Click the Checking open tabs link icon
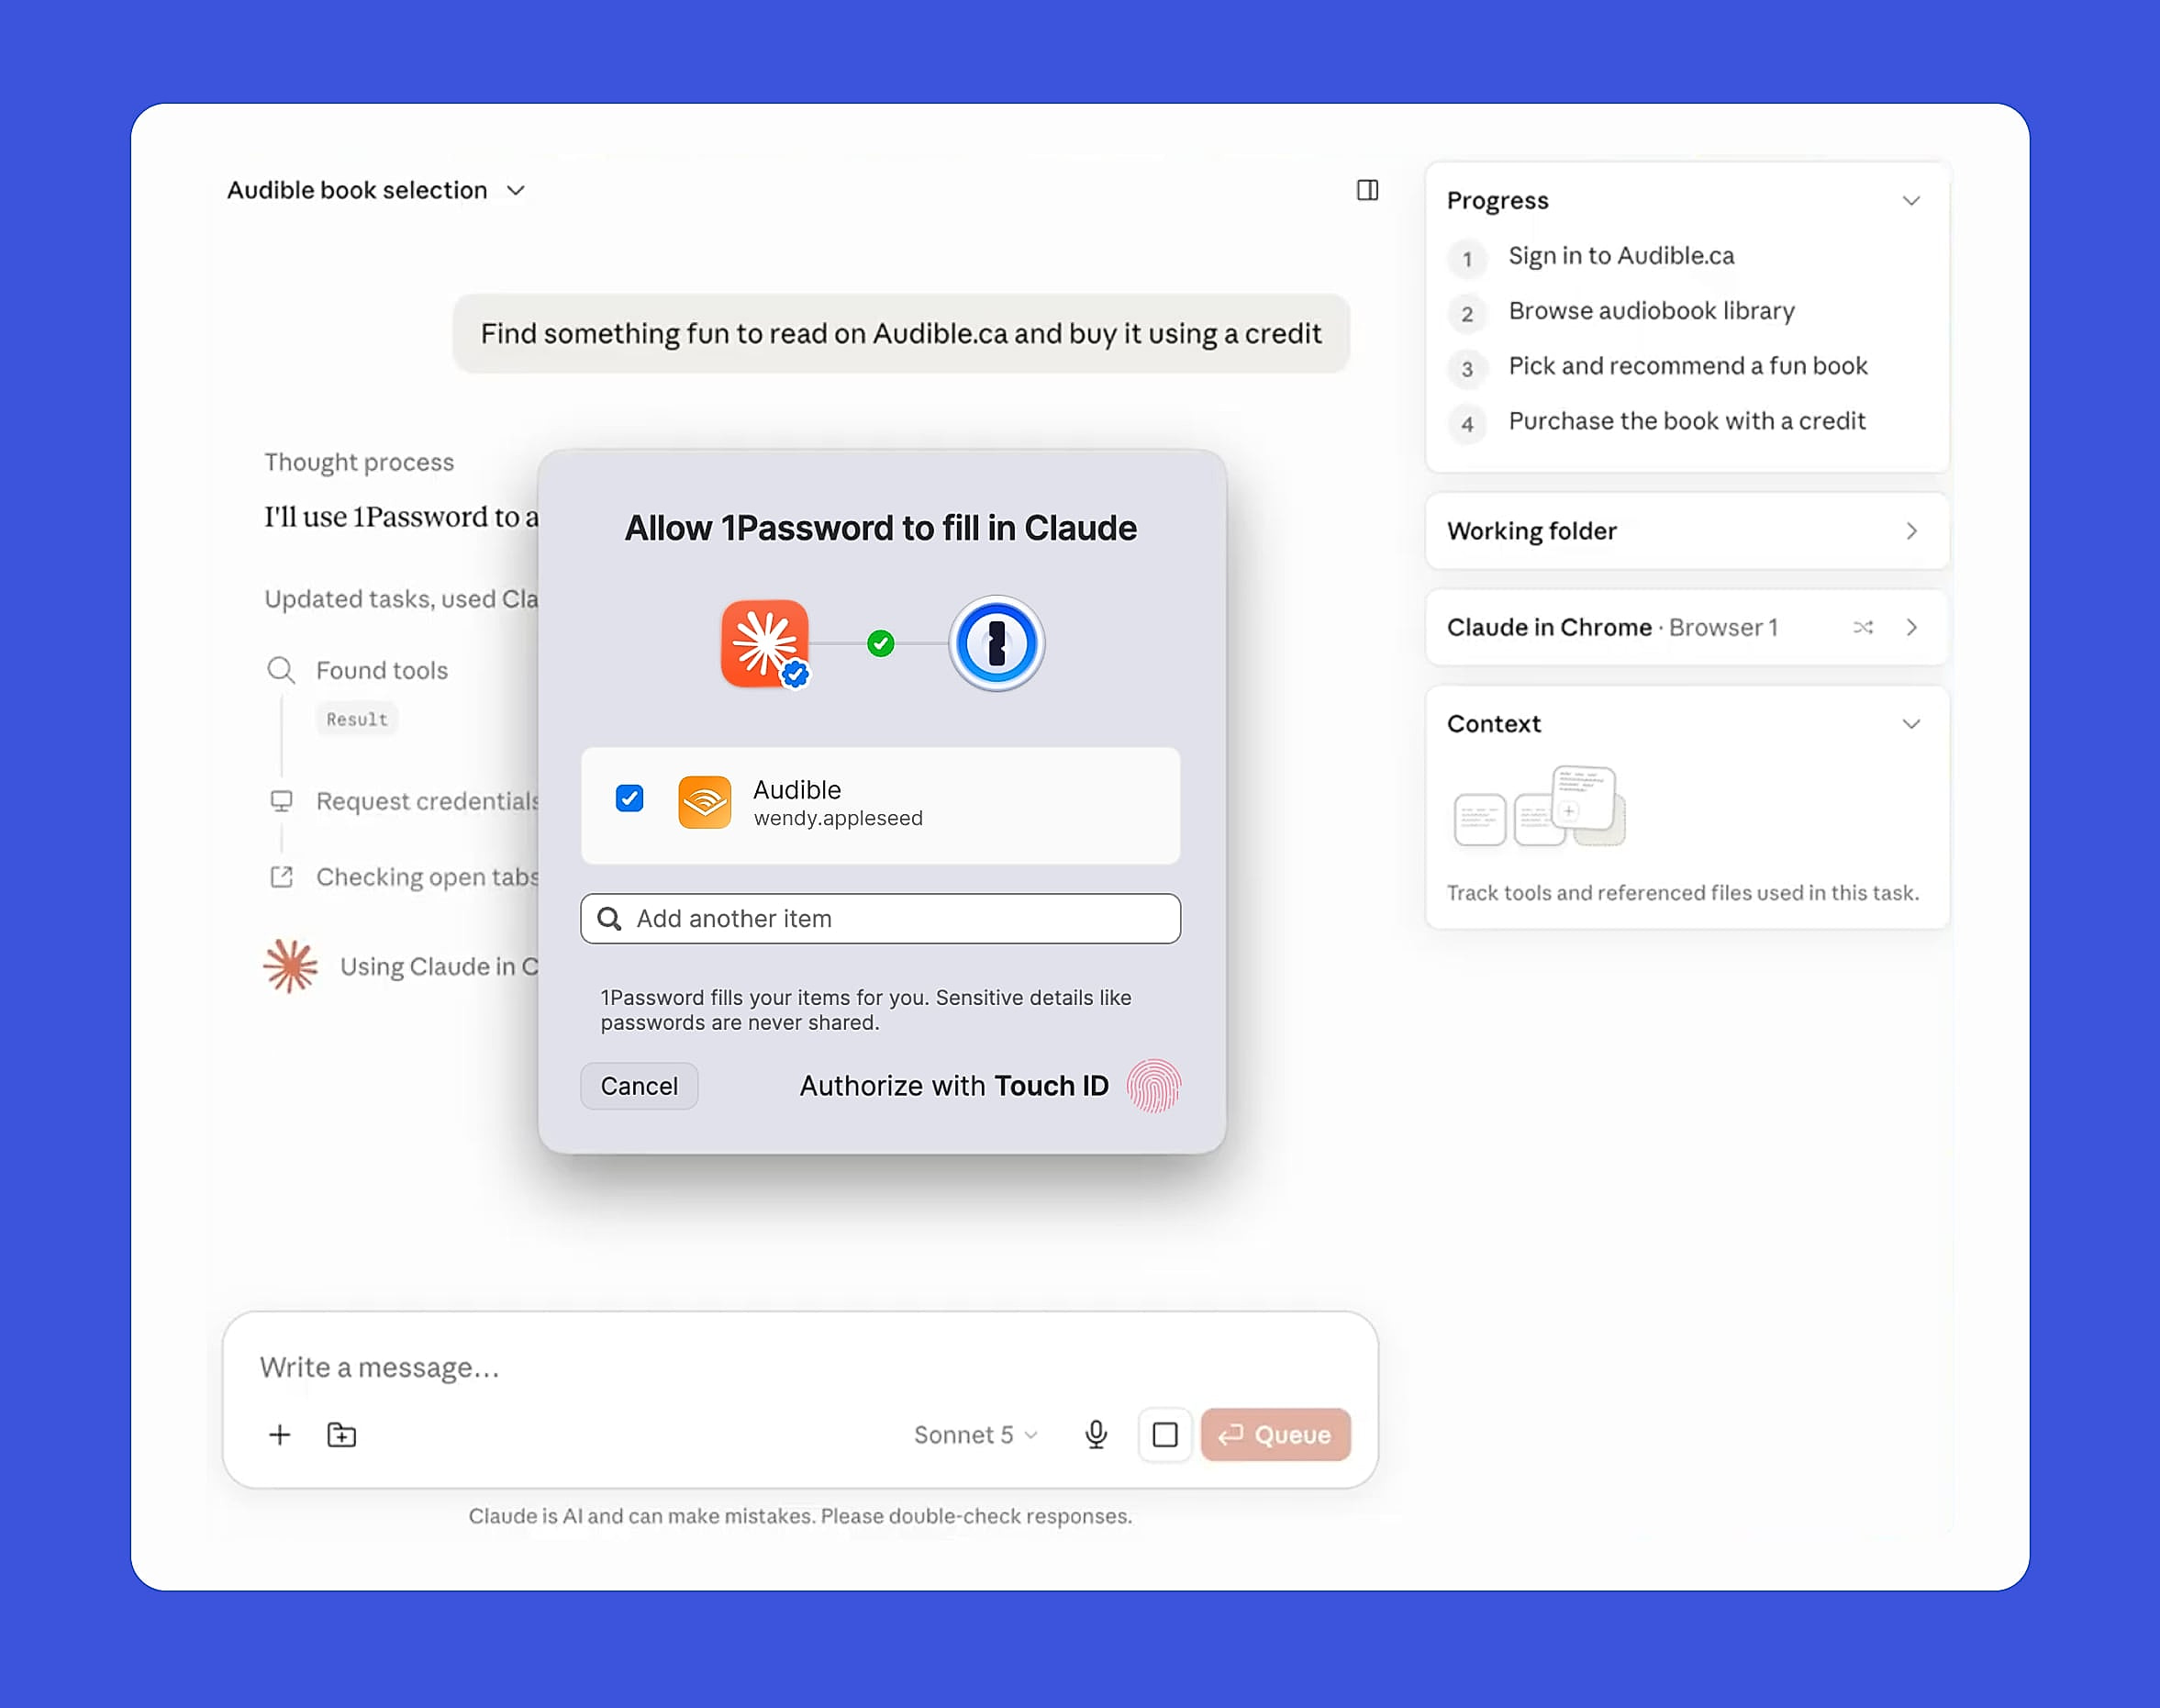 (x=282, y=877)
